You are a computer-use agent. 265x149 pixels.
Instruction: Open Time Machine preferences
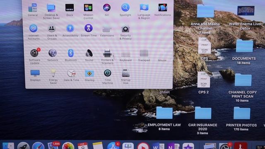tap(108, 73)
